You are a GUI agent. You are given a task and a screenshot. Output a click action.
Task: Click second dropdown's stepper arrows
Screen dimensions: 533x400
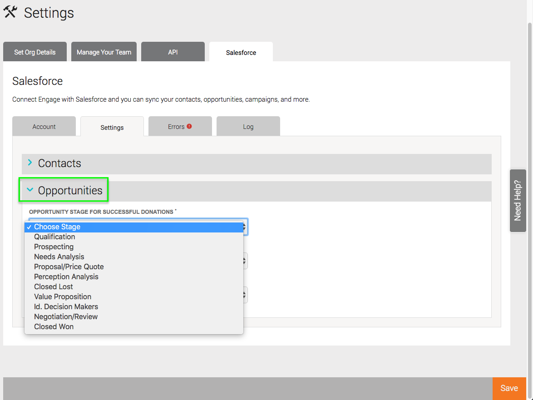[x=244, y=261]
